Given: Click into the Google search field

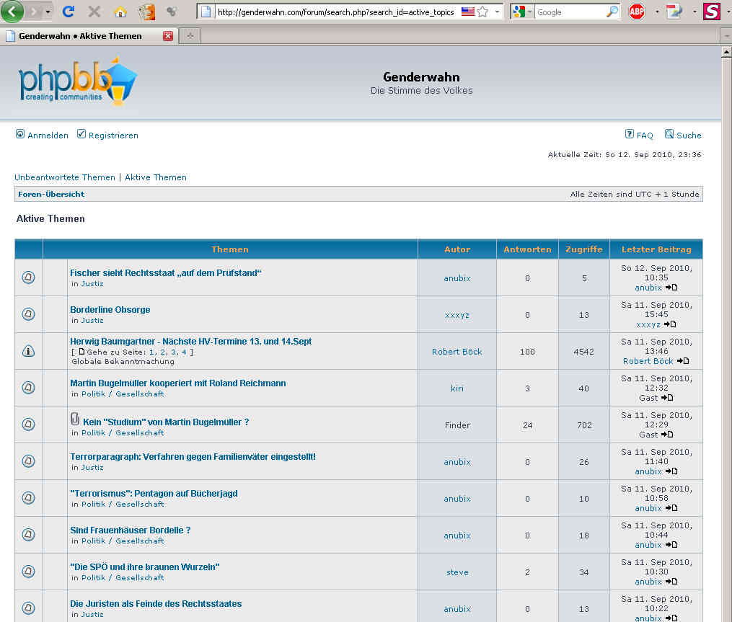Looking at the screenshot, I should (x=570, y=12).
